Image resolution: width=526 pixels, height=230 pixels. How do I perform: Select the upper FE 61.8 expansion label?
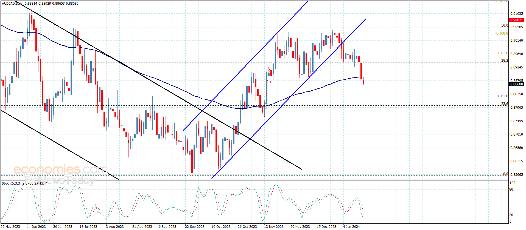[502, 53]
